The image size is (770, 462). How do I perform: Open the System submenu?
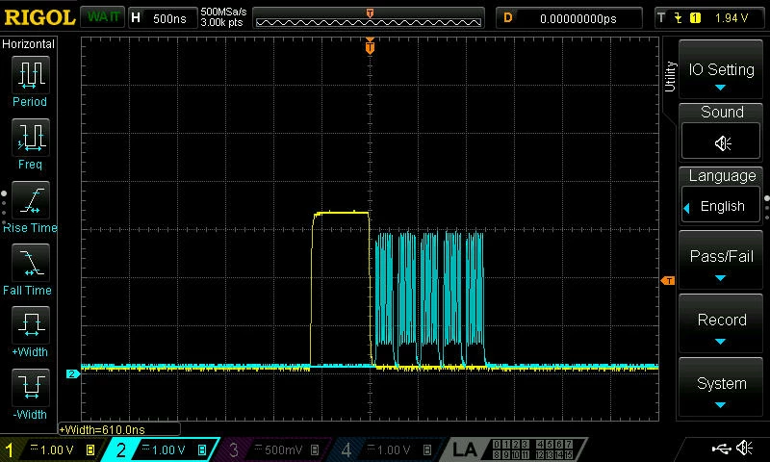[x=721, y=387]
